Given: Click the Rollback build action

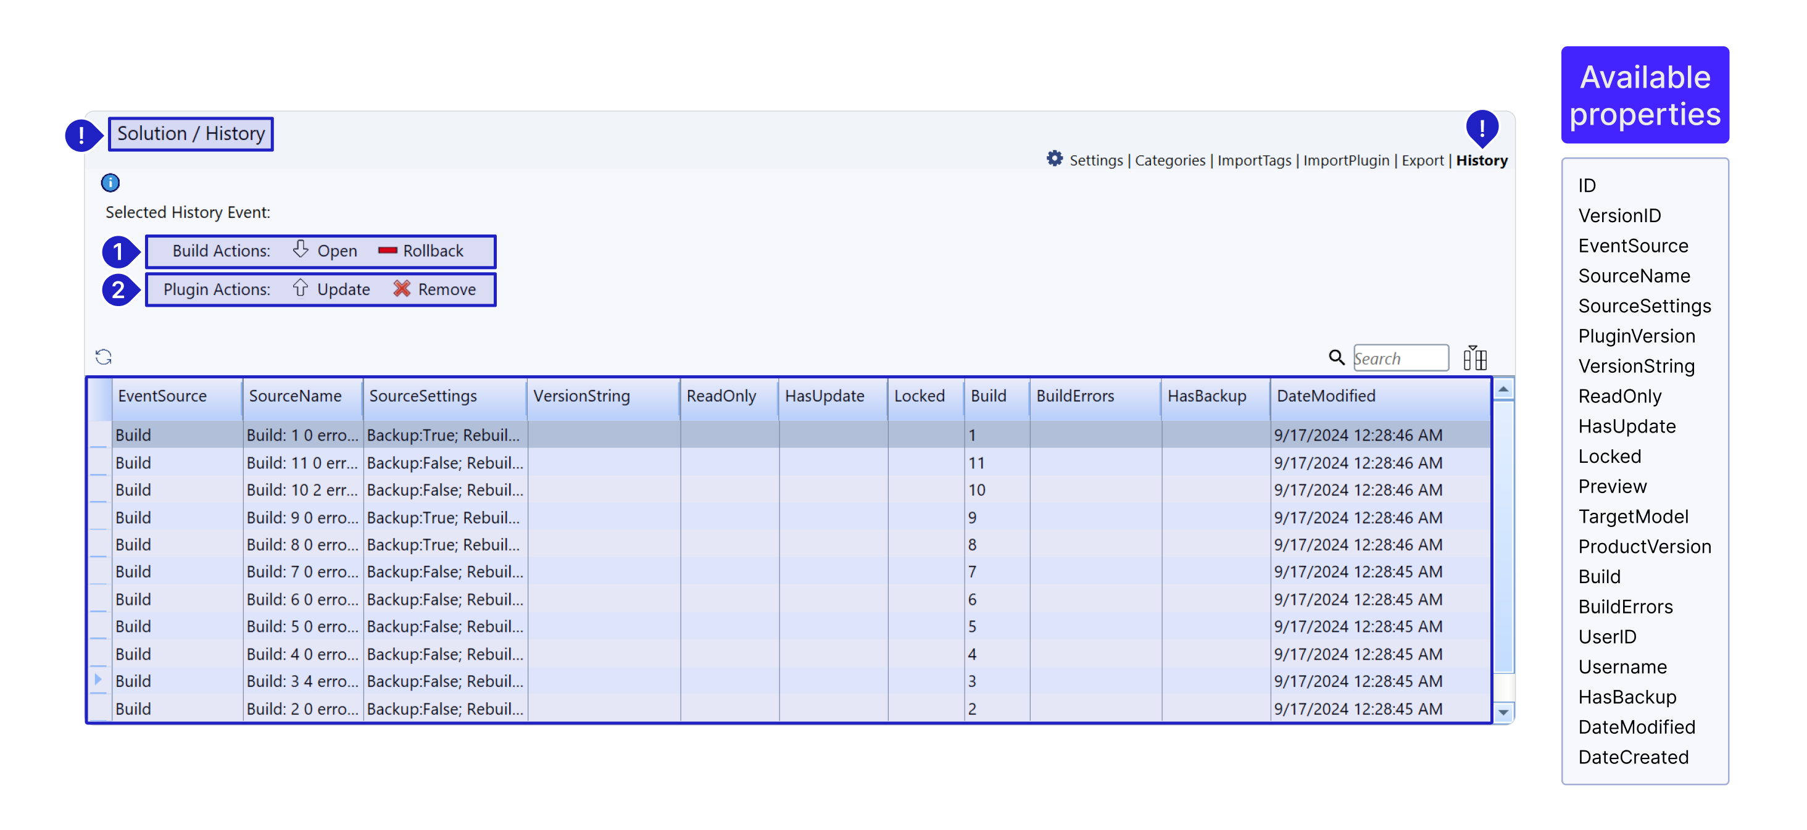Looking at the screenshot, I should coord(421,251).
